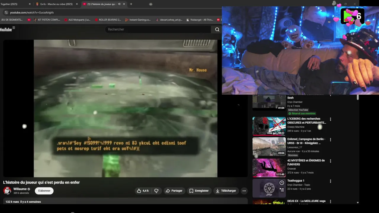Open the Nukacrypt bookmark
Screen dimensions: 379x213
tap(200, 20)
